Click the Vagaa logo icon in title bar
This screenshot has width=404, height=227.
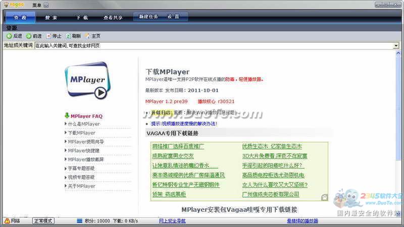6,5
